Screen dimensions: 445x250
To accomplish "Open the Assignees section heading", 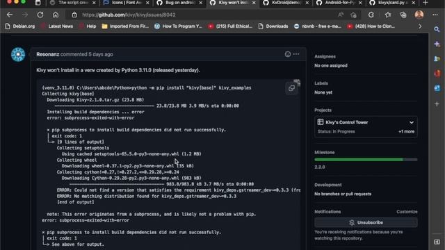I will 325,56.
